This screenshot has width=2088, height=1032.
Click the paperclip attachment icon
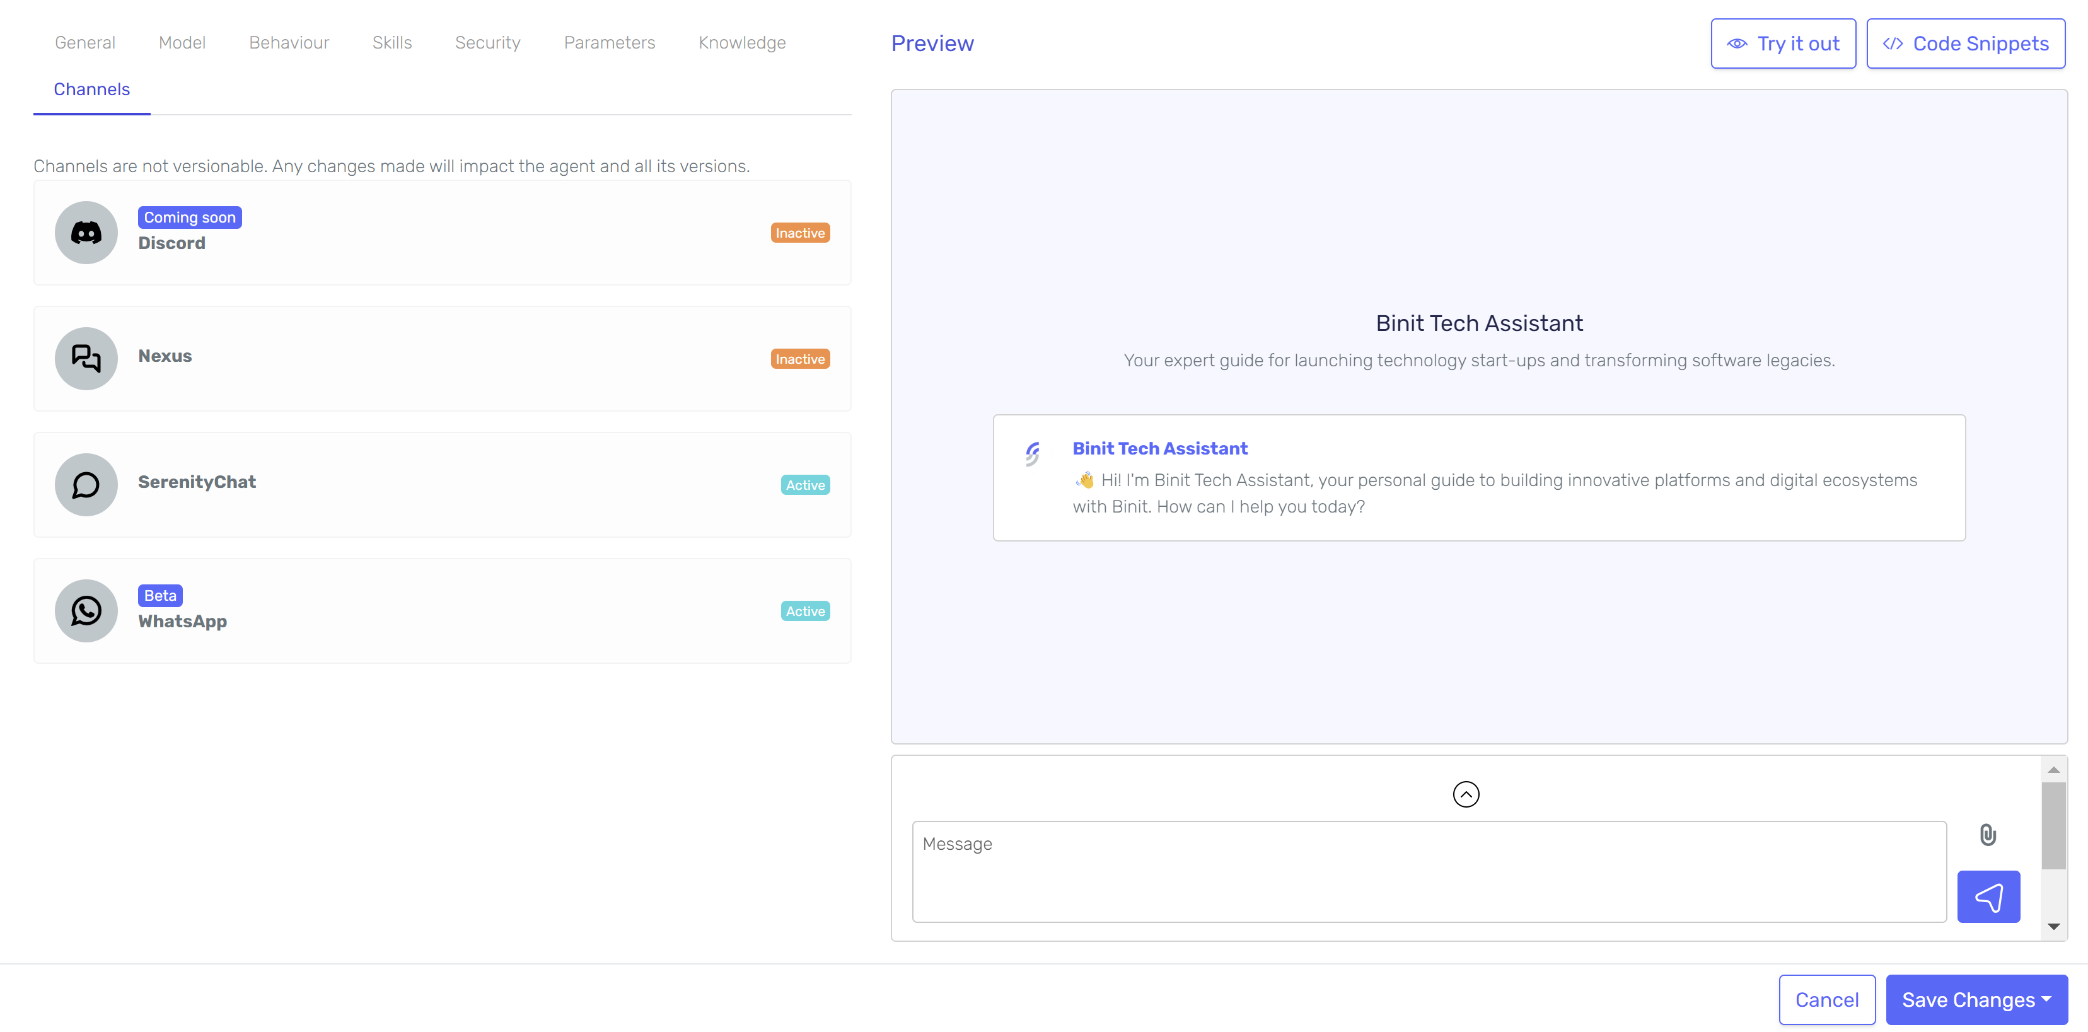pyautogui.click(x=1988, y=834)
